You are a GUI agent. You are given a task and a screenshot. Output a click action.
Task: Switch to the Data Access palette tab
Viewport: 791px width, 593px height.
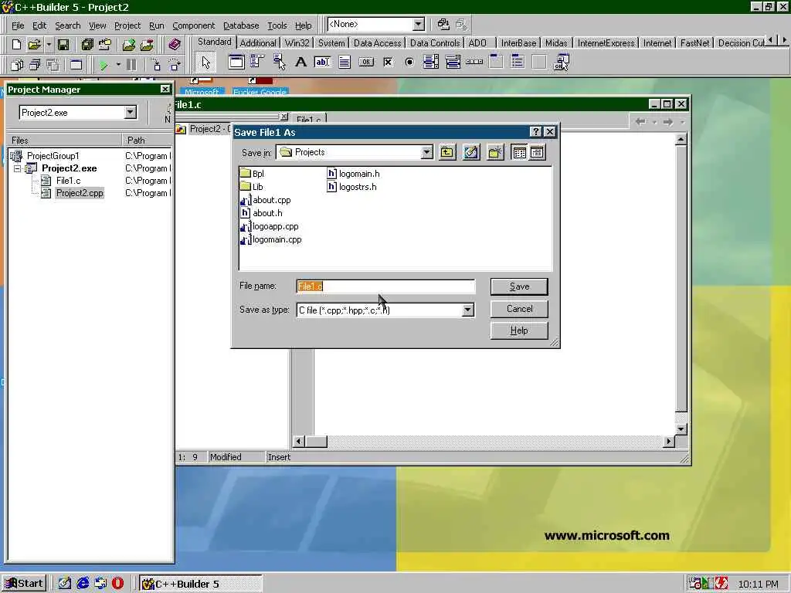point(377,43)
